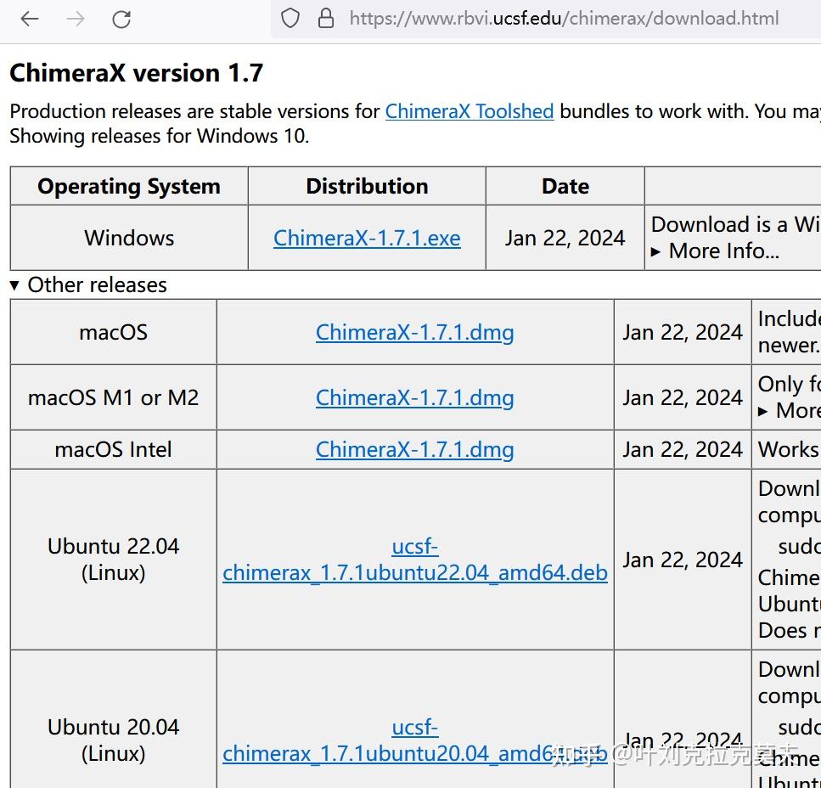Click the forward navigation arrow
This screenshot has width=821, height=788.
coord(75,19)
